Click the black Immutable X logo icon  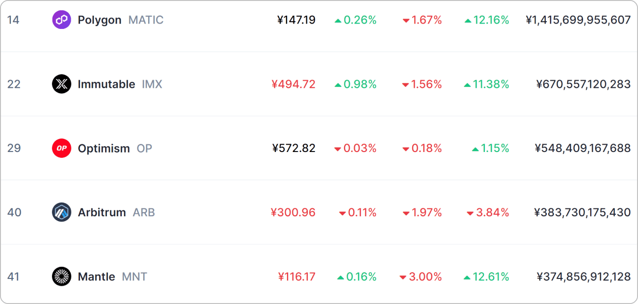[61, 84]
